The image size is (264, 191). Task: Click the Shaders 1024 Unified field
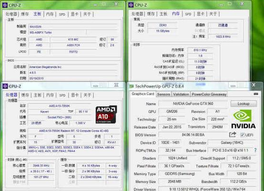coord(177,158)
